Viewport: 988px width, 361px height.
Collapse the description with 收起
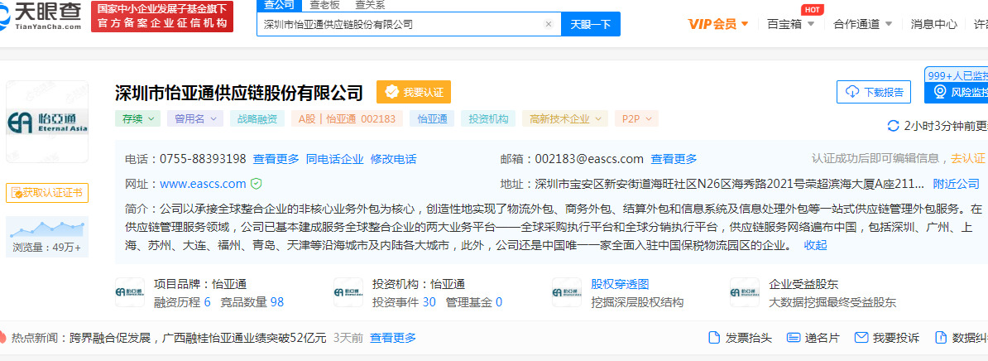(x=815, y=245)
